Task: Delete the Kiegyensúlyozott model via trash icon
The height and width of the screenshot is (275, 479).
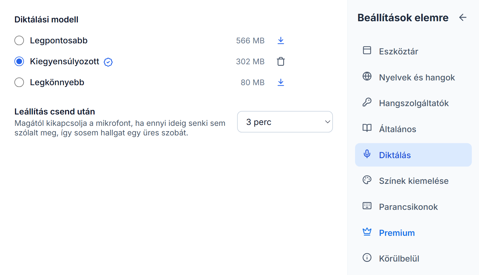Action: (x=281, y=61)
